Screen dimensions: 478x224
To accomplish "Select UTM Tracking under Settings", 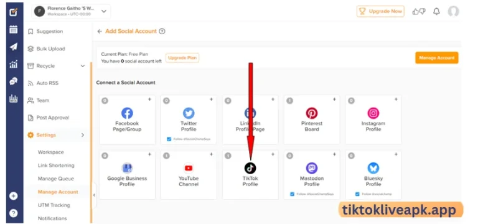I will point(54,205).
